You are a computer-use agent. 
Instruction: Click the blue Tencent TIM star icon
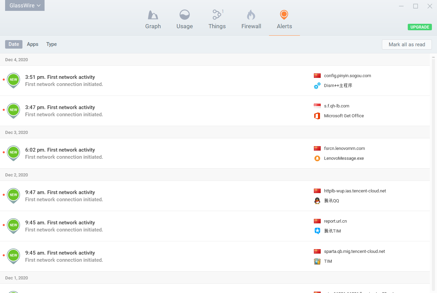pyautogui.click(x=317, y=231)
